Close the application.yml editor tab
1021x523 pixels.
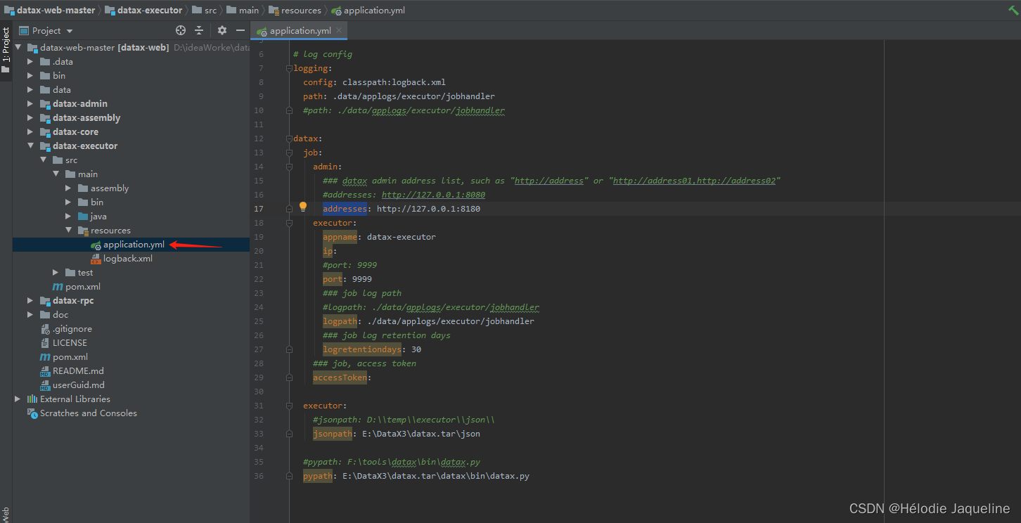(x=339, y=30)
